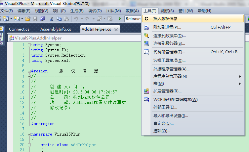Viewport: 249px width, 152px height.
Task: Choose 选择工具箱项(X)... menu entry
Action: tap(193, 61)
